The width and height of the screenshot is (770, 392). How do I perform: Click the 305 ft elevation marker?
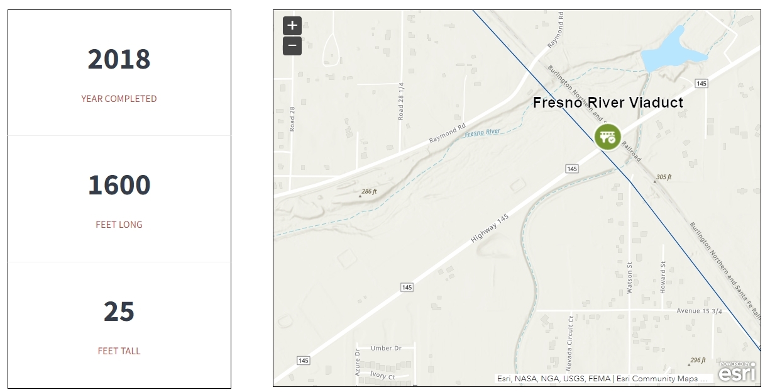663,177
